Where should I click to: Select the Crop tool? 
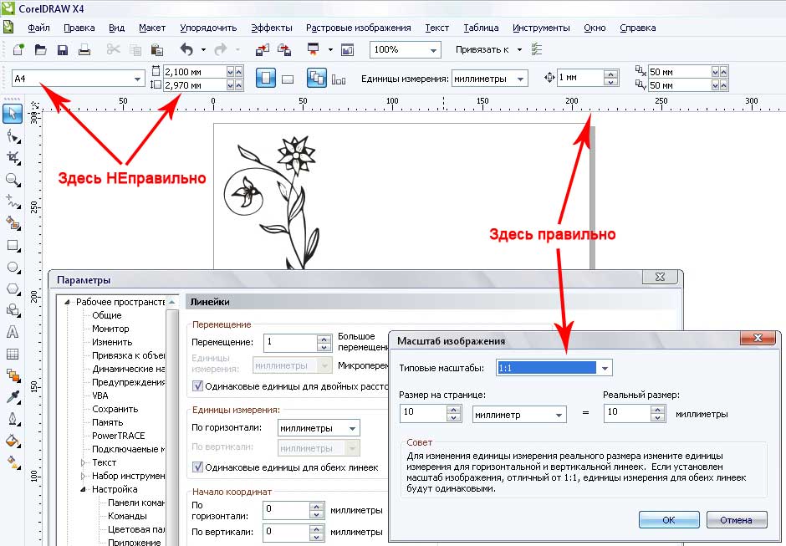tap(13, 158)
